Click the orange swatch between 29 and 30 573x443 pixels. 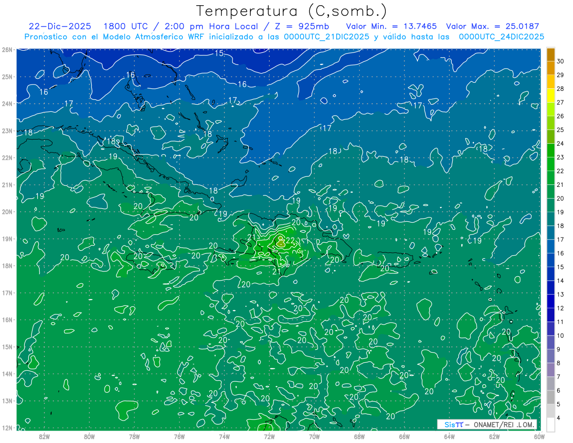551,68
